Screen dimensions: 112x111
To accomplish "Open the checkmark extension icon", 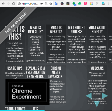I will click(x=68, y=4).
